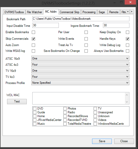This screenshot has height=149, width=138.
Task: Toggle Write MSAS log checkbox
Action: (33, 51)
